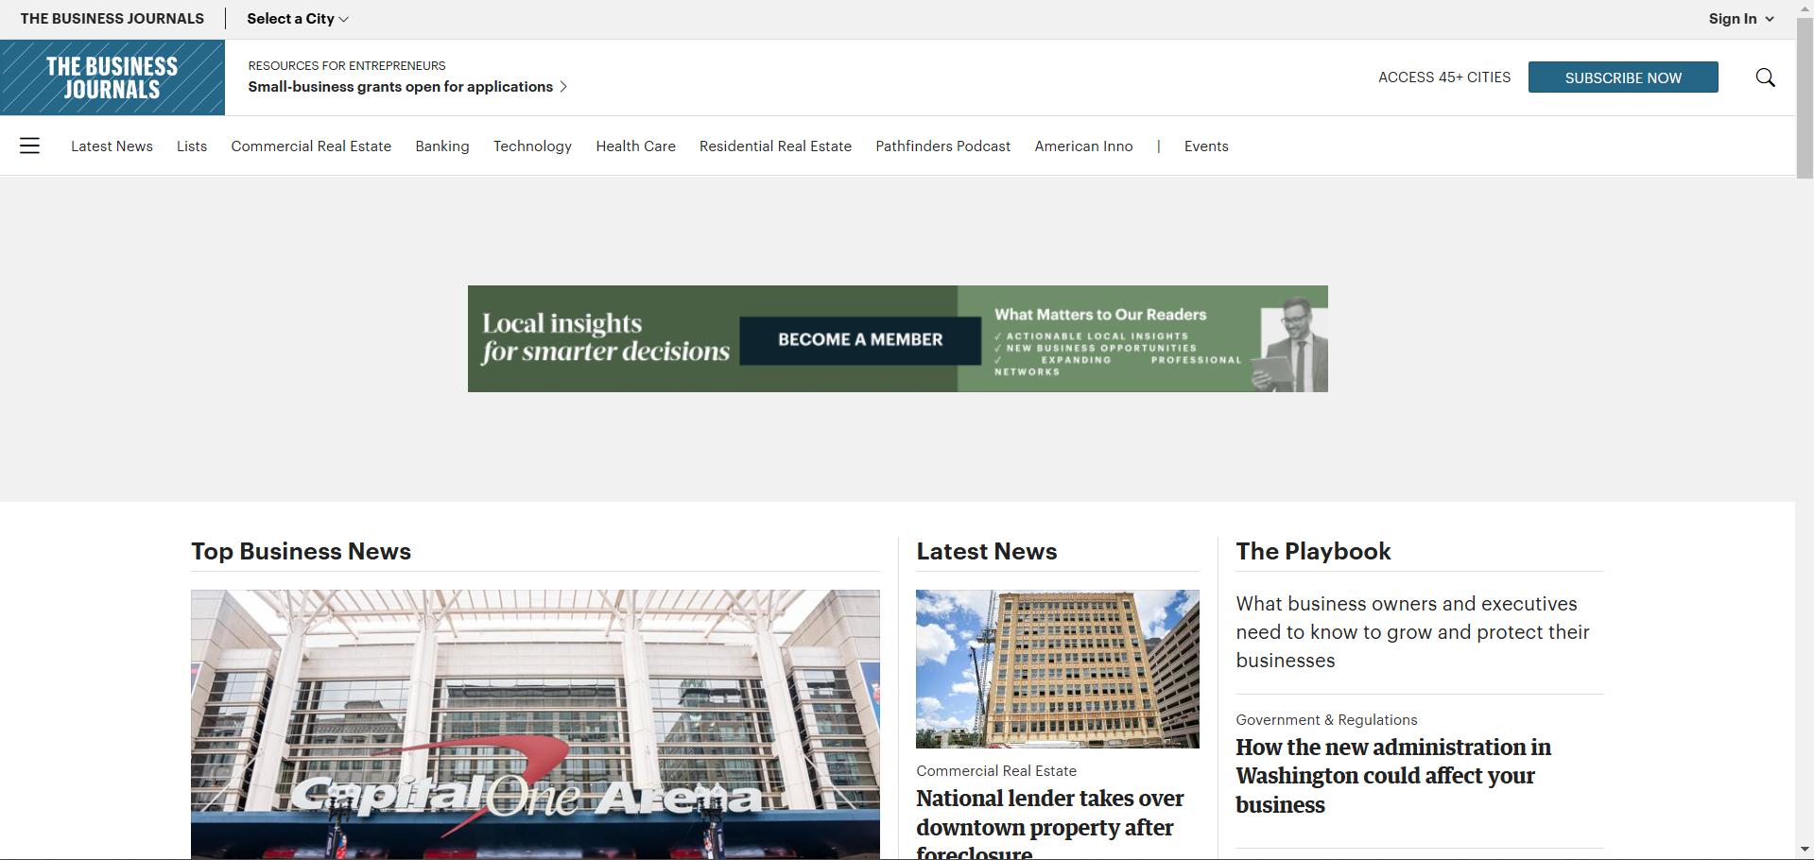Click the Local insights banner text
1814x860 pixels.
(x=605, y=337)
